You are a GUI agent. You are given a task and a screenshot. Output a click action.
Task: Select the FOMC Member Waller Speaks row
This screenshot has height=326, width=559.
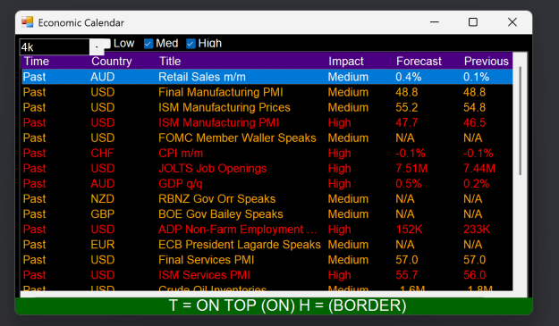pos(267,138)
